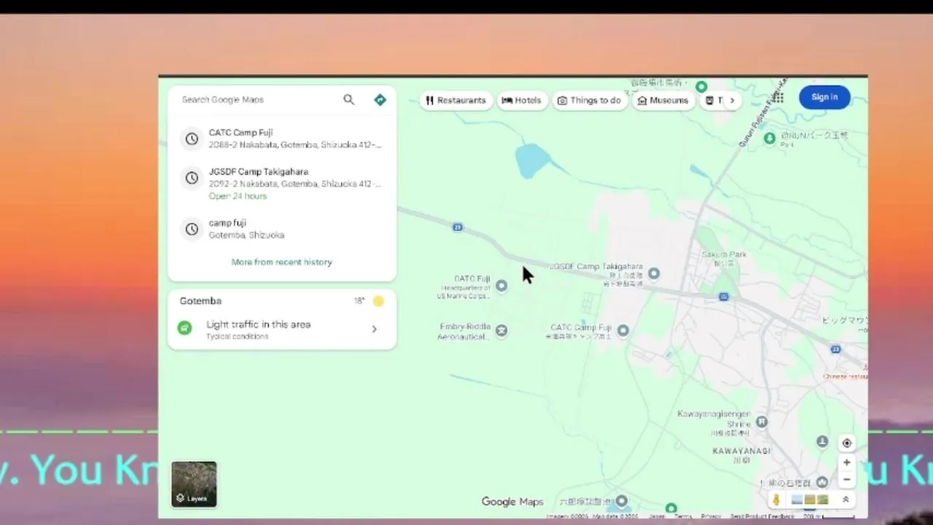Open the Layers satellite thumbnail
The image size is (933, 525).
pyautogui.click(x=194, y=484)
